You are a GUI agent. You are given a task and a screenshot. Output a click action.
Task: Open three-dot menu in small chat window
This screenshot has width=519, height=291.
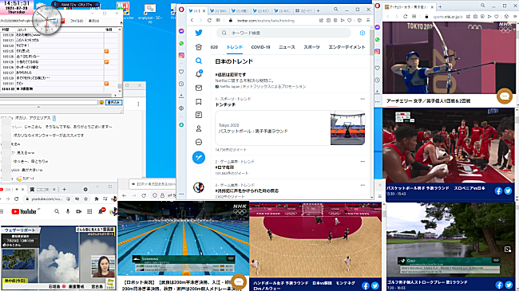pyautogui.click(x=138, y=104)
